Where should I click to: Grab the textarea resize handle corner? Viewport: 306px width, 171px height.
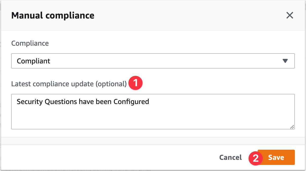coord(292,127)
